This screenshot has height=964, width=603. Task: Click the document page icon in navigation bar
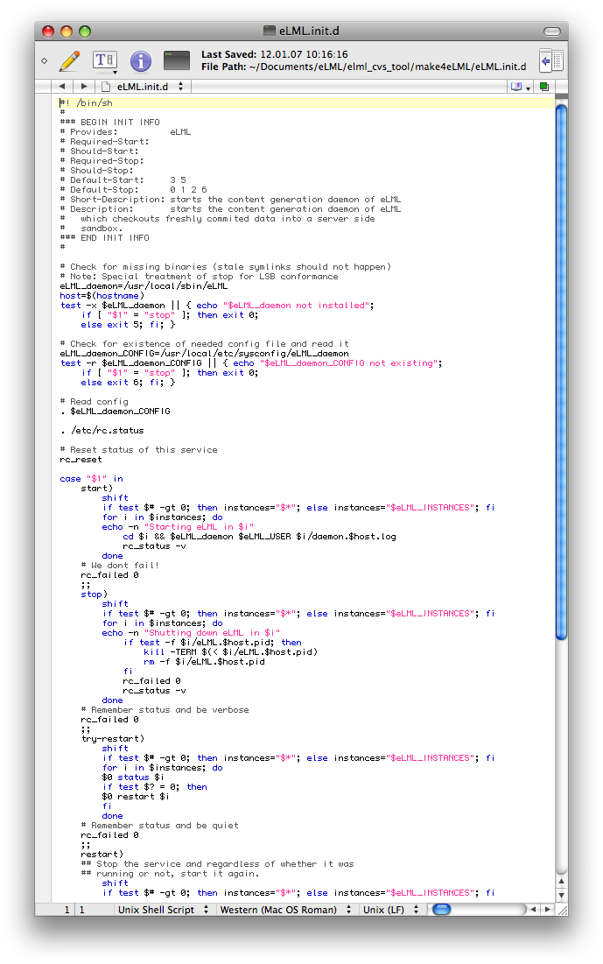pos(107,87)
